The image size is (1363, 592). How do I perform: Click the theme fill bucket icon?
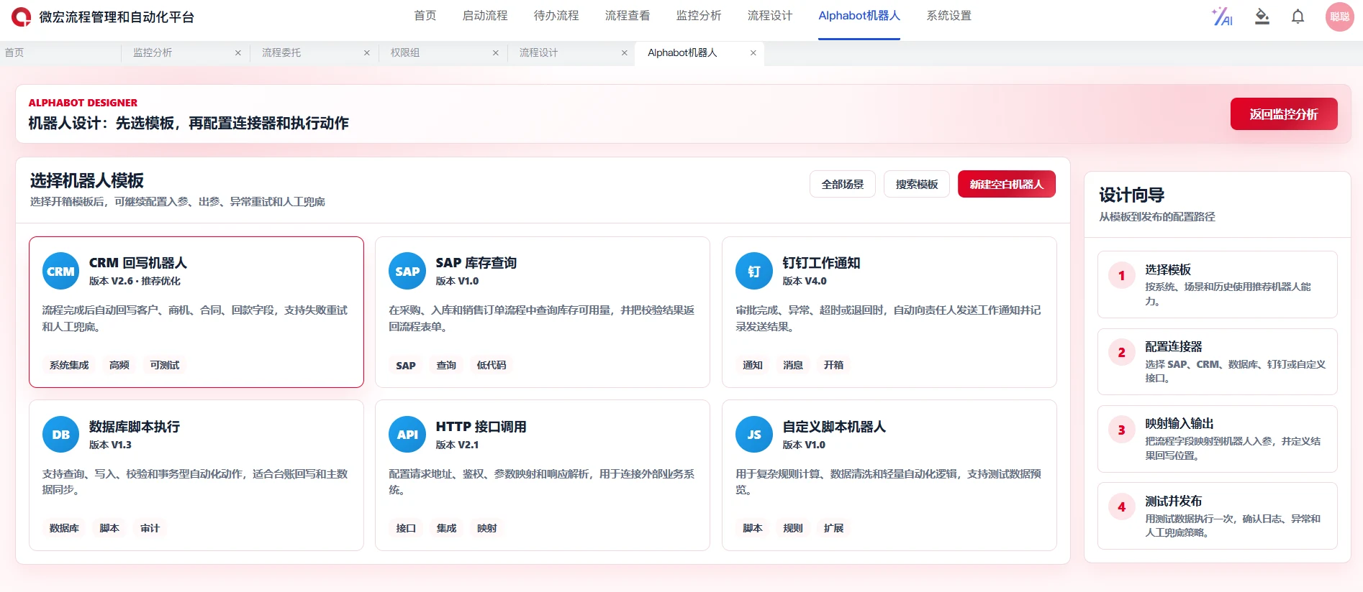click(1262, 17)
